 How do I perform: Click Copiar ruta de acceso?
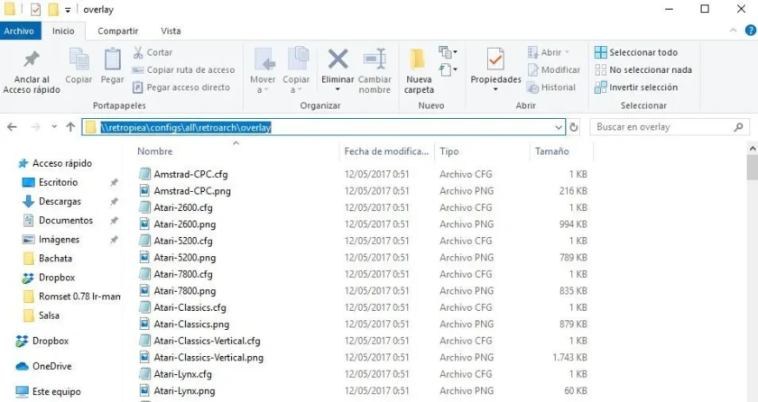pyautogui.click(x=184, y=70)
